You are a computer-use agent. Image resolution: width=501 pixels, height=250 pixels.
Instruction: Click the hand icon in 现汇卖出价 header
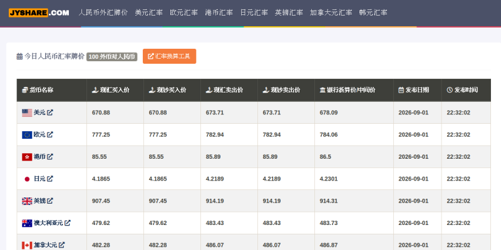click(209, 90)
